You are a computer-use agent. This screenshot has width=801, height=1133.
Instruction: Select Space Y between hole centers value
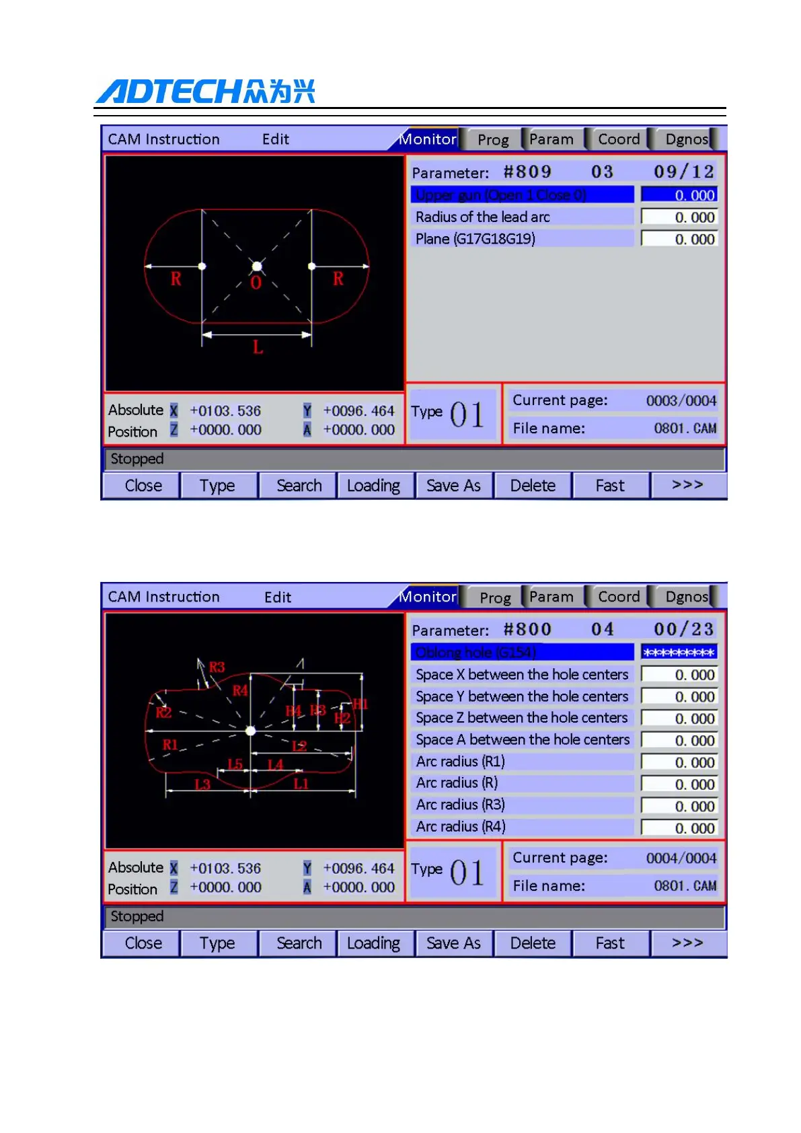pos(679,696)
